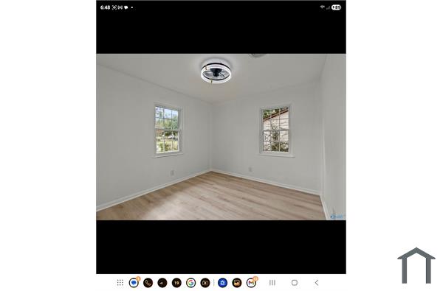Screen dimensions: 443x291
Task: Open the Google app icon
Action: pos(191,283)
